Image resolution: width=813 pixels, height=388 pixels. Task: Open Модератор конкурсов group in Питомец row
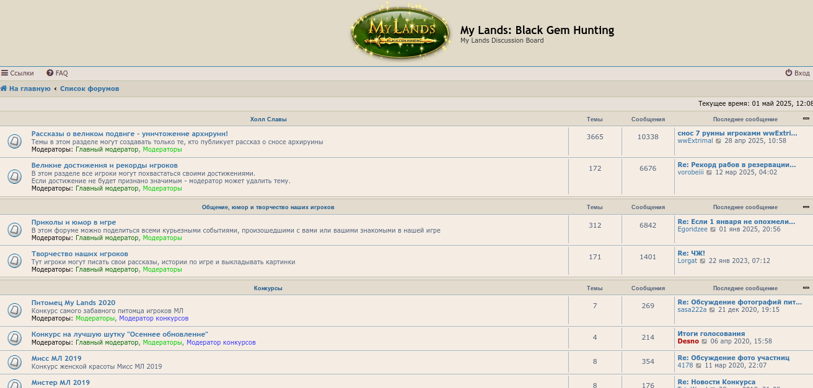pos(154,319)
